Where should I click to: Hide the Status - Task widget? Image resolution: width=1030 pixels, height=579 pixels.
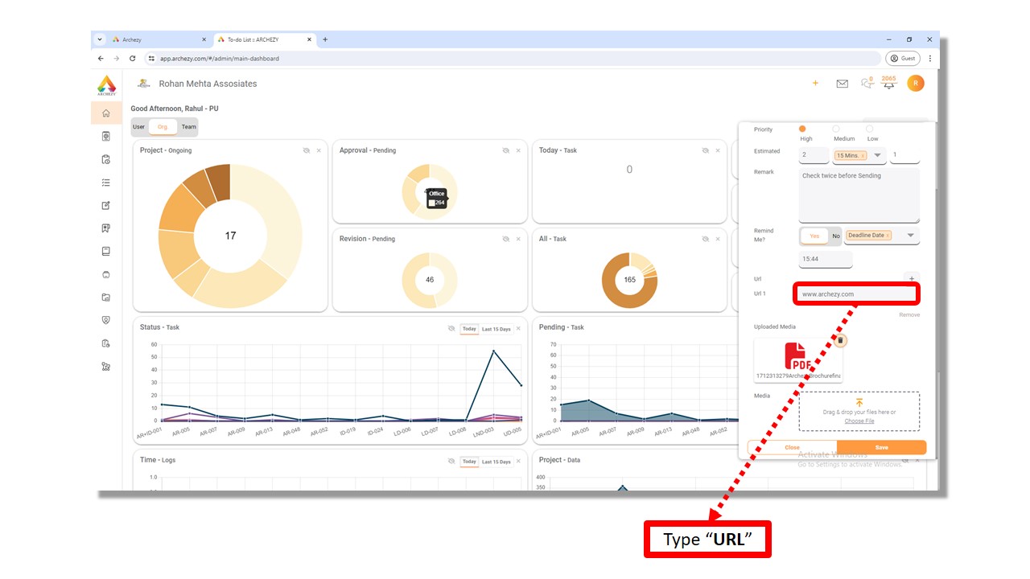(x=451, y=328)
